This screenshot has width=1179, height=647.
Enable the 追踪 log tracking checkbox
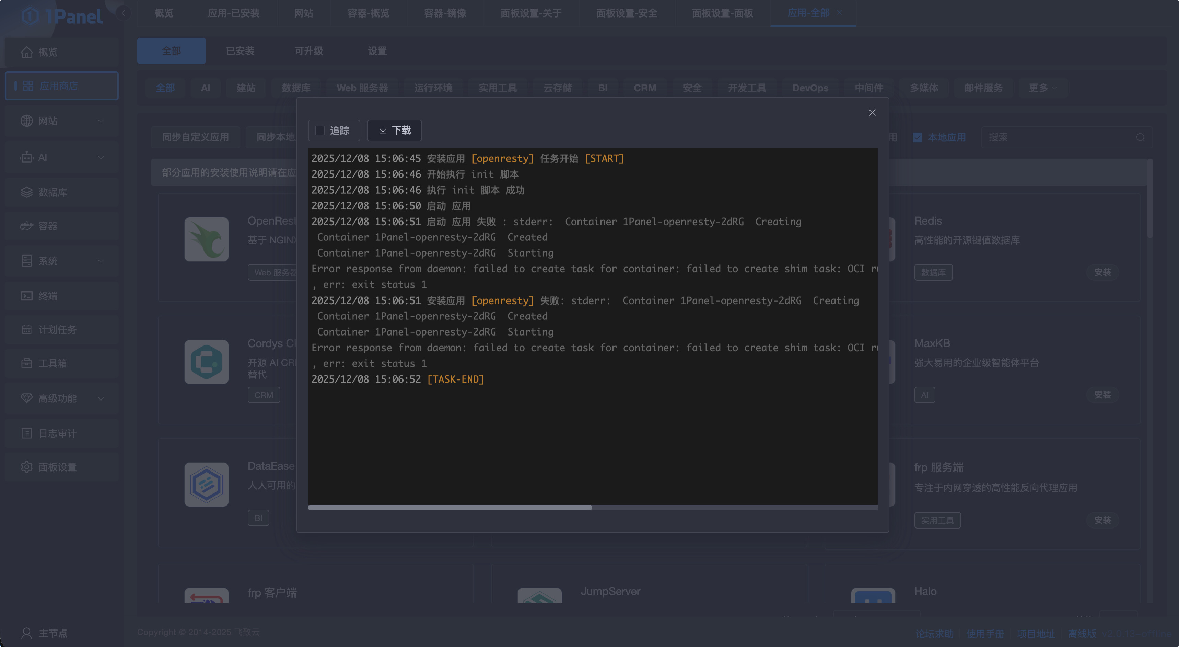[x=320, y=131]
